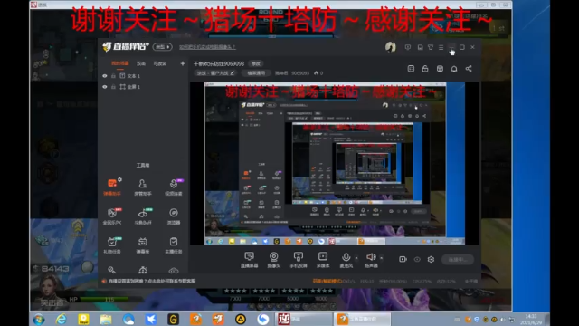
Task: Mute the 麦克风 microphone
Action: tap(346, 260)
